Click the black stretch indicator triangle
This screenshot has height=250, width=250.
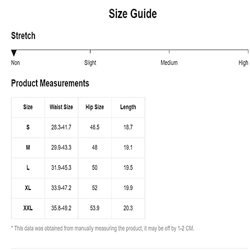[14, 53]
